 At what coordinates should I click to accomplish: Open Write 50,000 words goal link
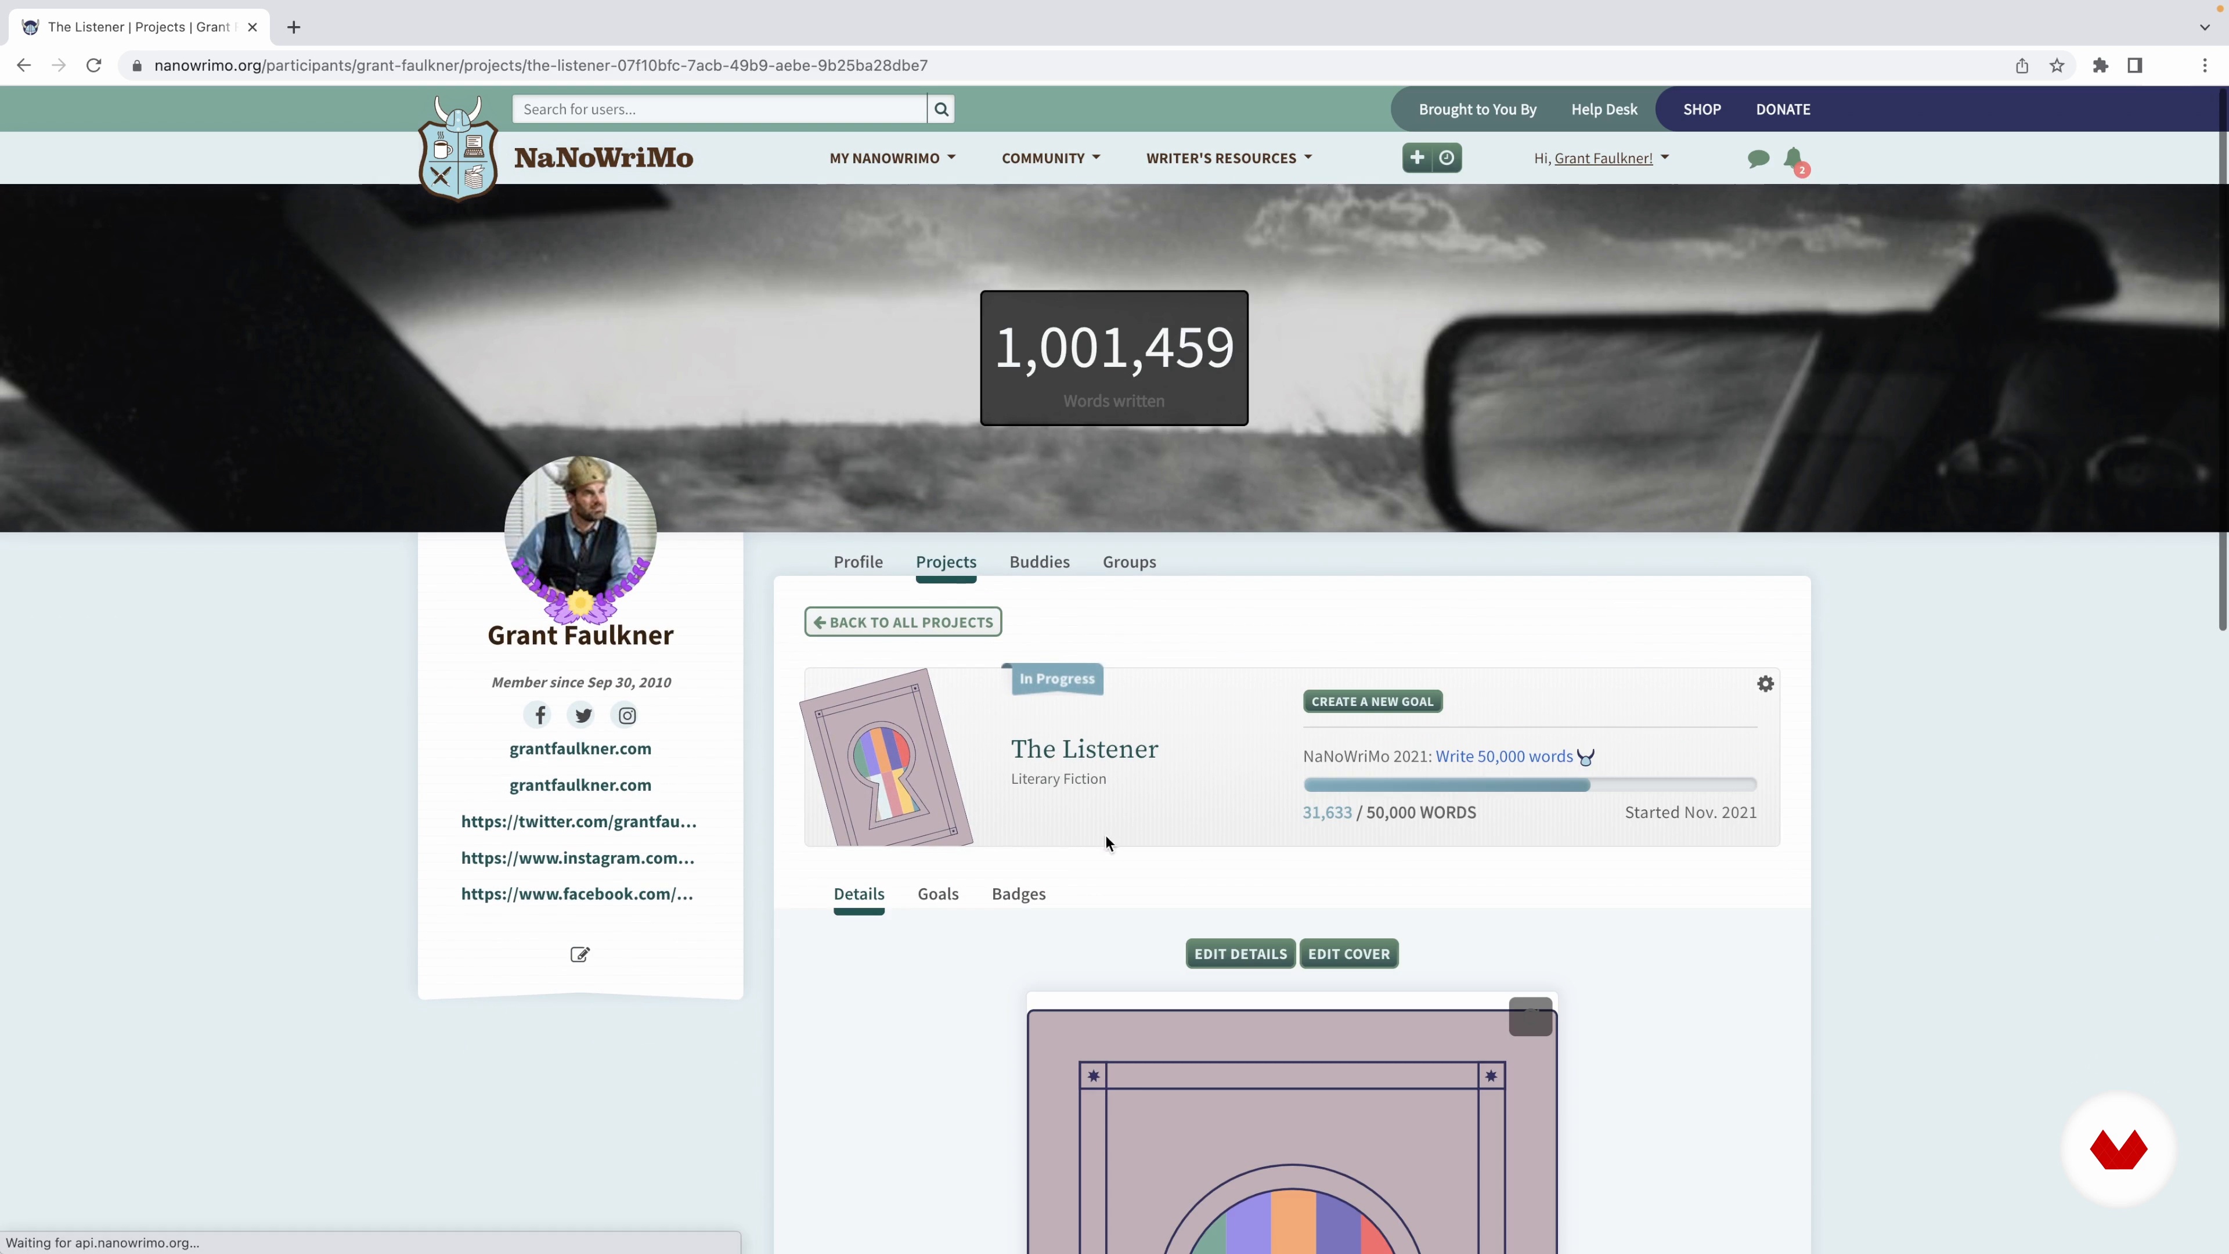[1504, 756]
